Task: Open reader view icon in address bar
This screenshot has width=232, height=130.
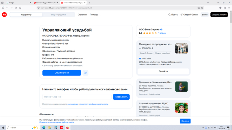Action: (199, 8)
